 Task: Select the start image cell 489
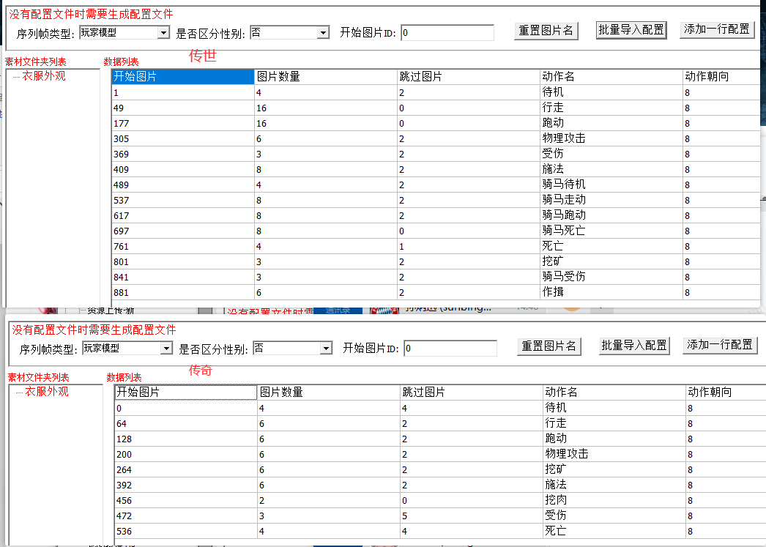point(183,185)
